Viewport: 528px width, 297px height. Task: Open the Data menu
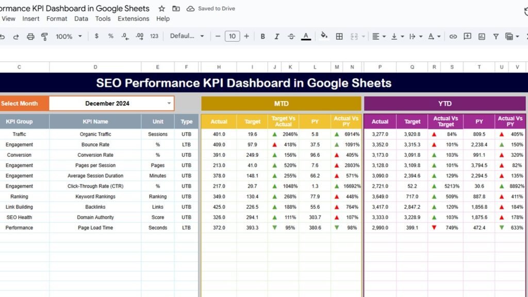pyautogui.click(x=81, y=19)
